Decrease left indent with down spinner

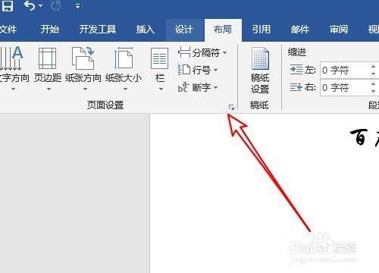(x=374, y=74)
